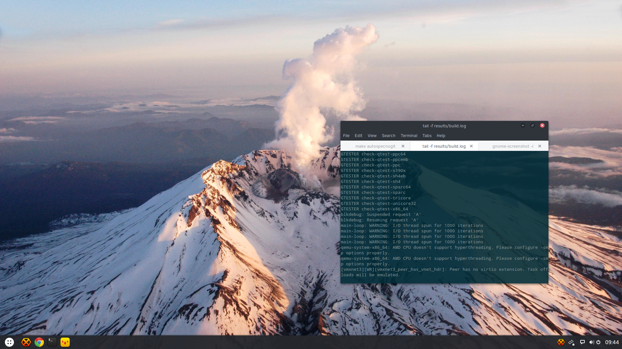The width and height of the screenshot is (622, 349).
Task: Click the 'GTESTER check-qtest-ppc64' line
Action: [x=373, y=154]
